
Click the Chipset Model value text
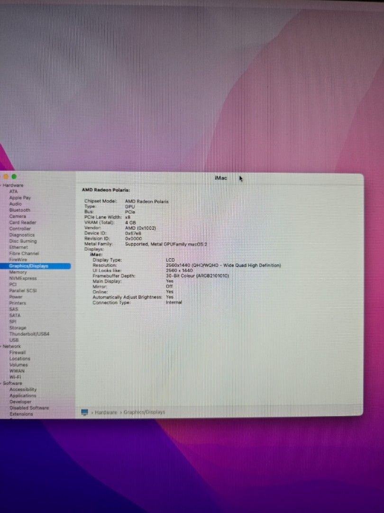click(x=147, y=201)
